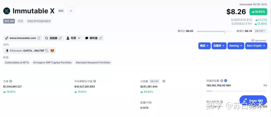Click info icon beside 交易量 24小时
This screenshot has width=271, height=117.
click(164, 81)
